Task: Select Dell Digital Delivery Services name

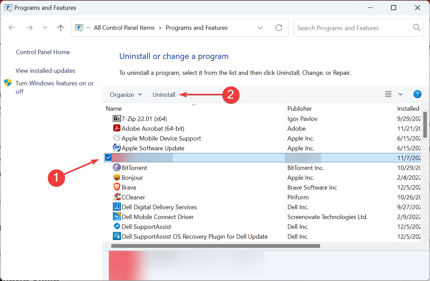Action: pos(159,207)
